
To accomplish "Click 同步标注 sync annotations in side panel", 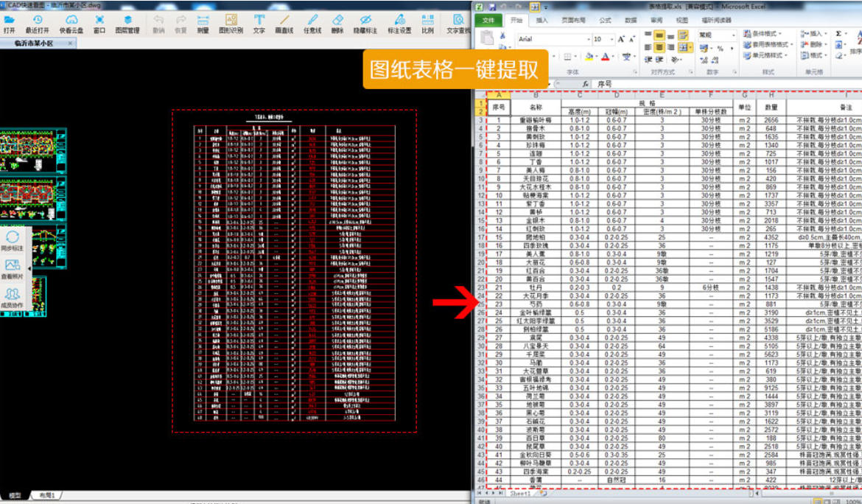I will click(12, 241).
